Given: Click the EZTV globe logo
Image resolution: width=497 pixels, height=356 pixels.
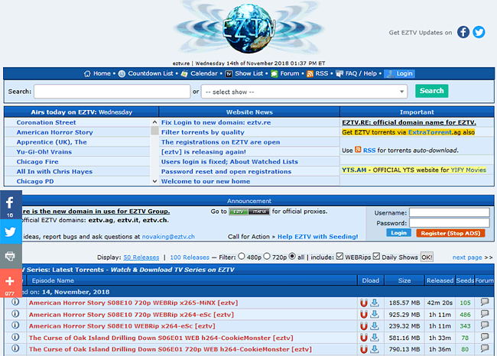Looking at the screenshot, I should 248,28.
